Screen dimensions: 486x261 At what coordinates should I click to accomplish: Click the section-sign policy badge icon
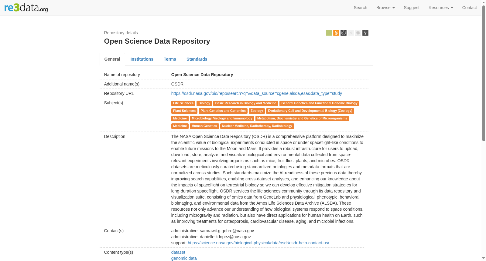tap(365, 33)
